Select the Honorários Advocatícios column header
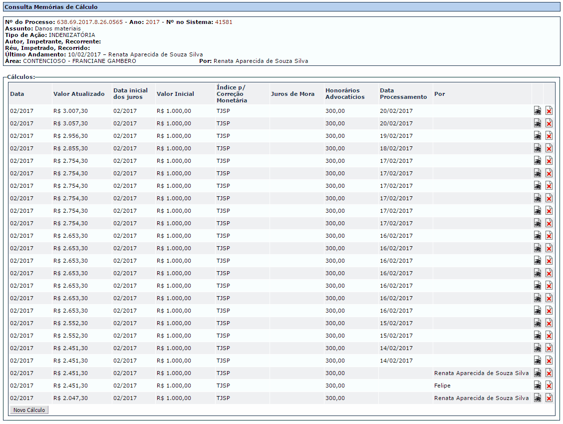This screenshot has width=563, height=424. (x=345, y=94)
